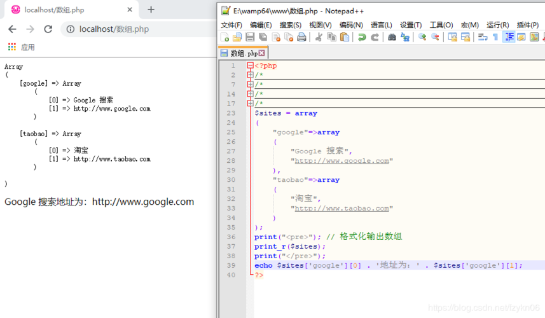
Task: Open the 宏(M) menu
Action: click(x=470, y=25)
